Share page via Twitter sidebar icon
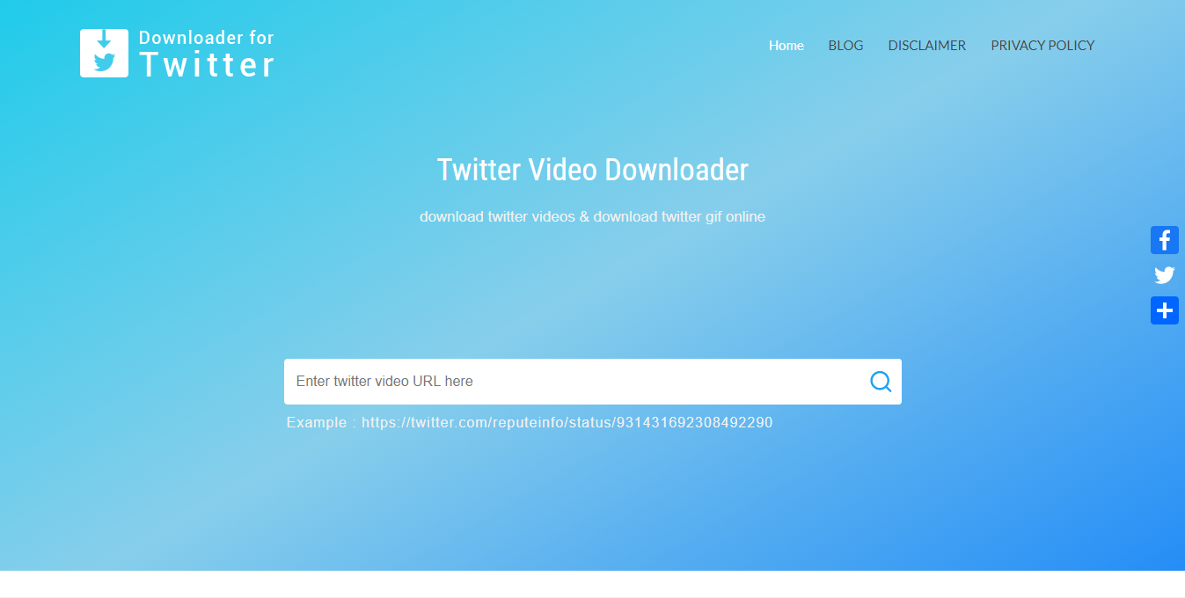1185x598 pixels. coord(1165,275)
